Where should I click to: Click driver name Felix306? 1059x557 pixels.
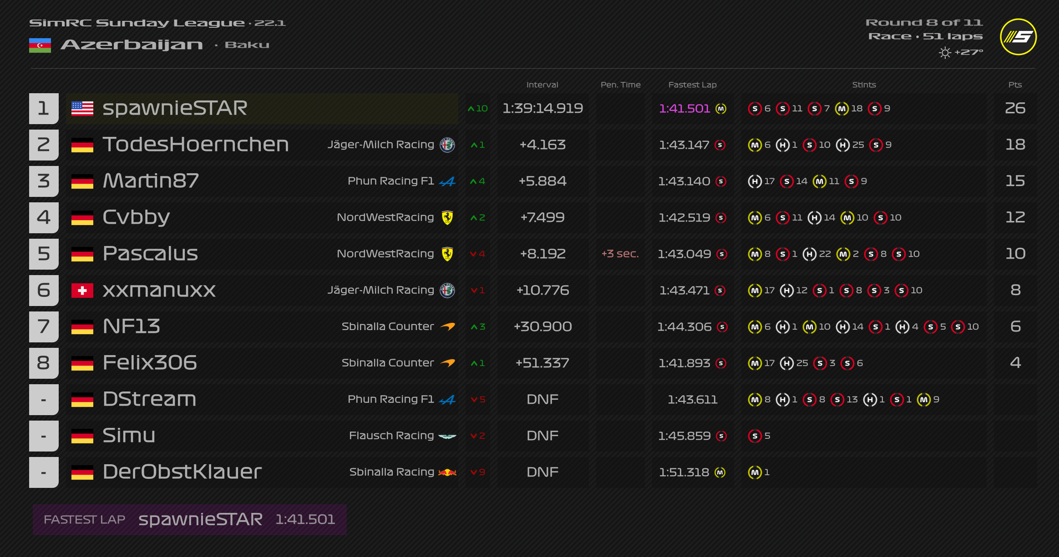[x=150, y=363]
